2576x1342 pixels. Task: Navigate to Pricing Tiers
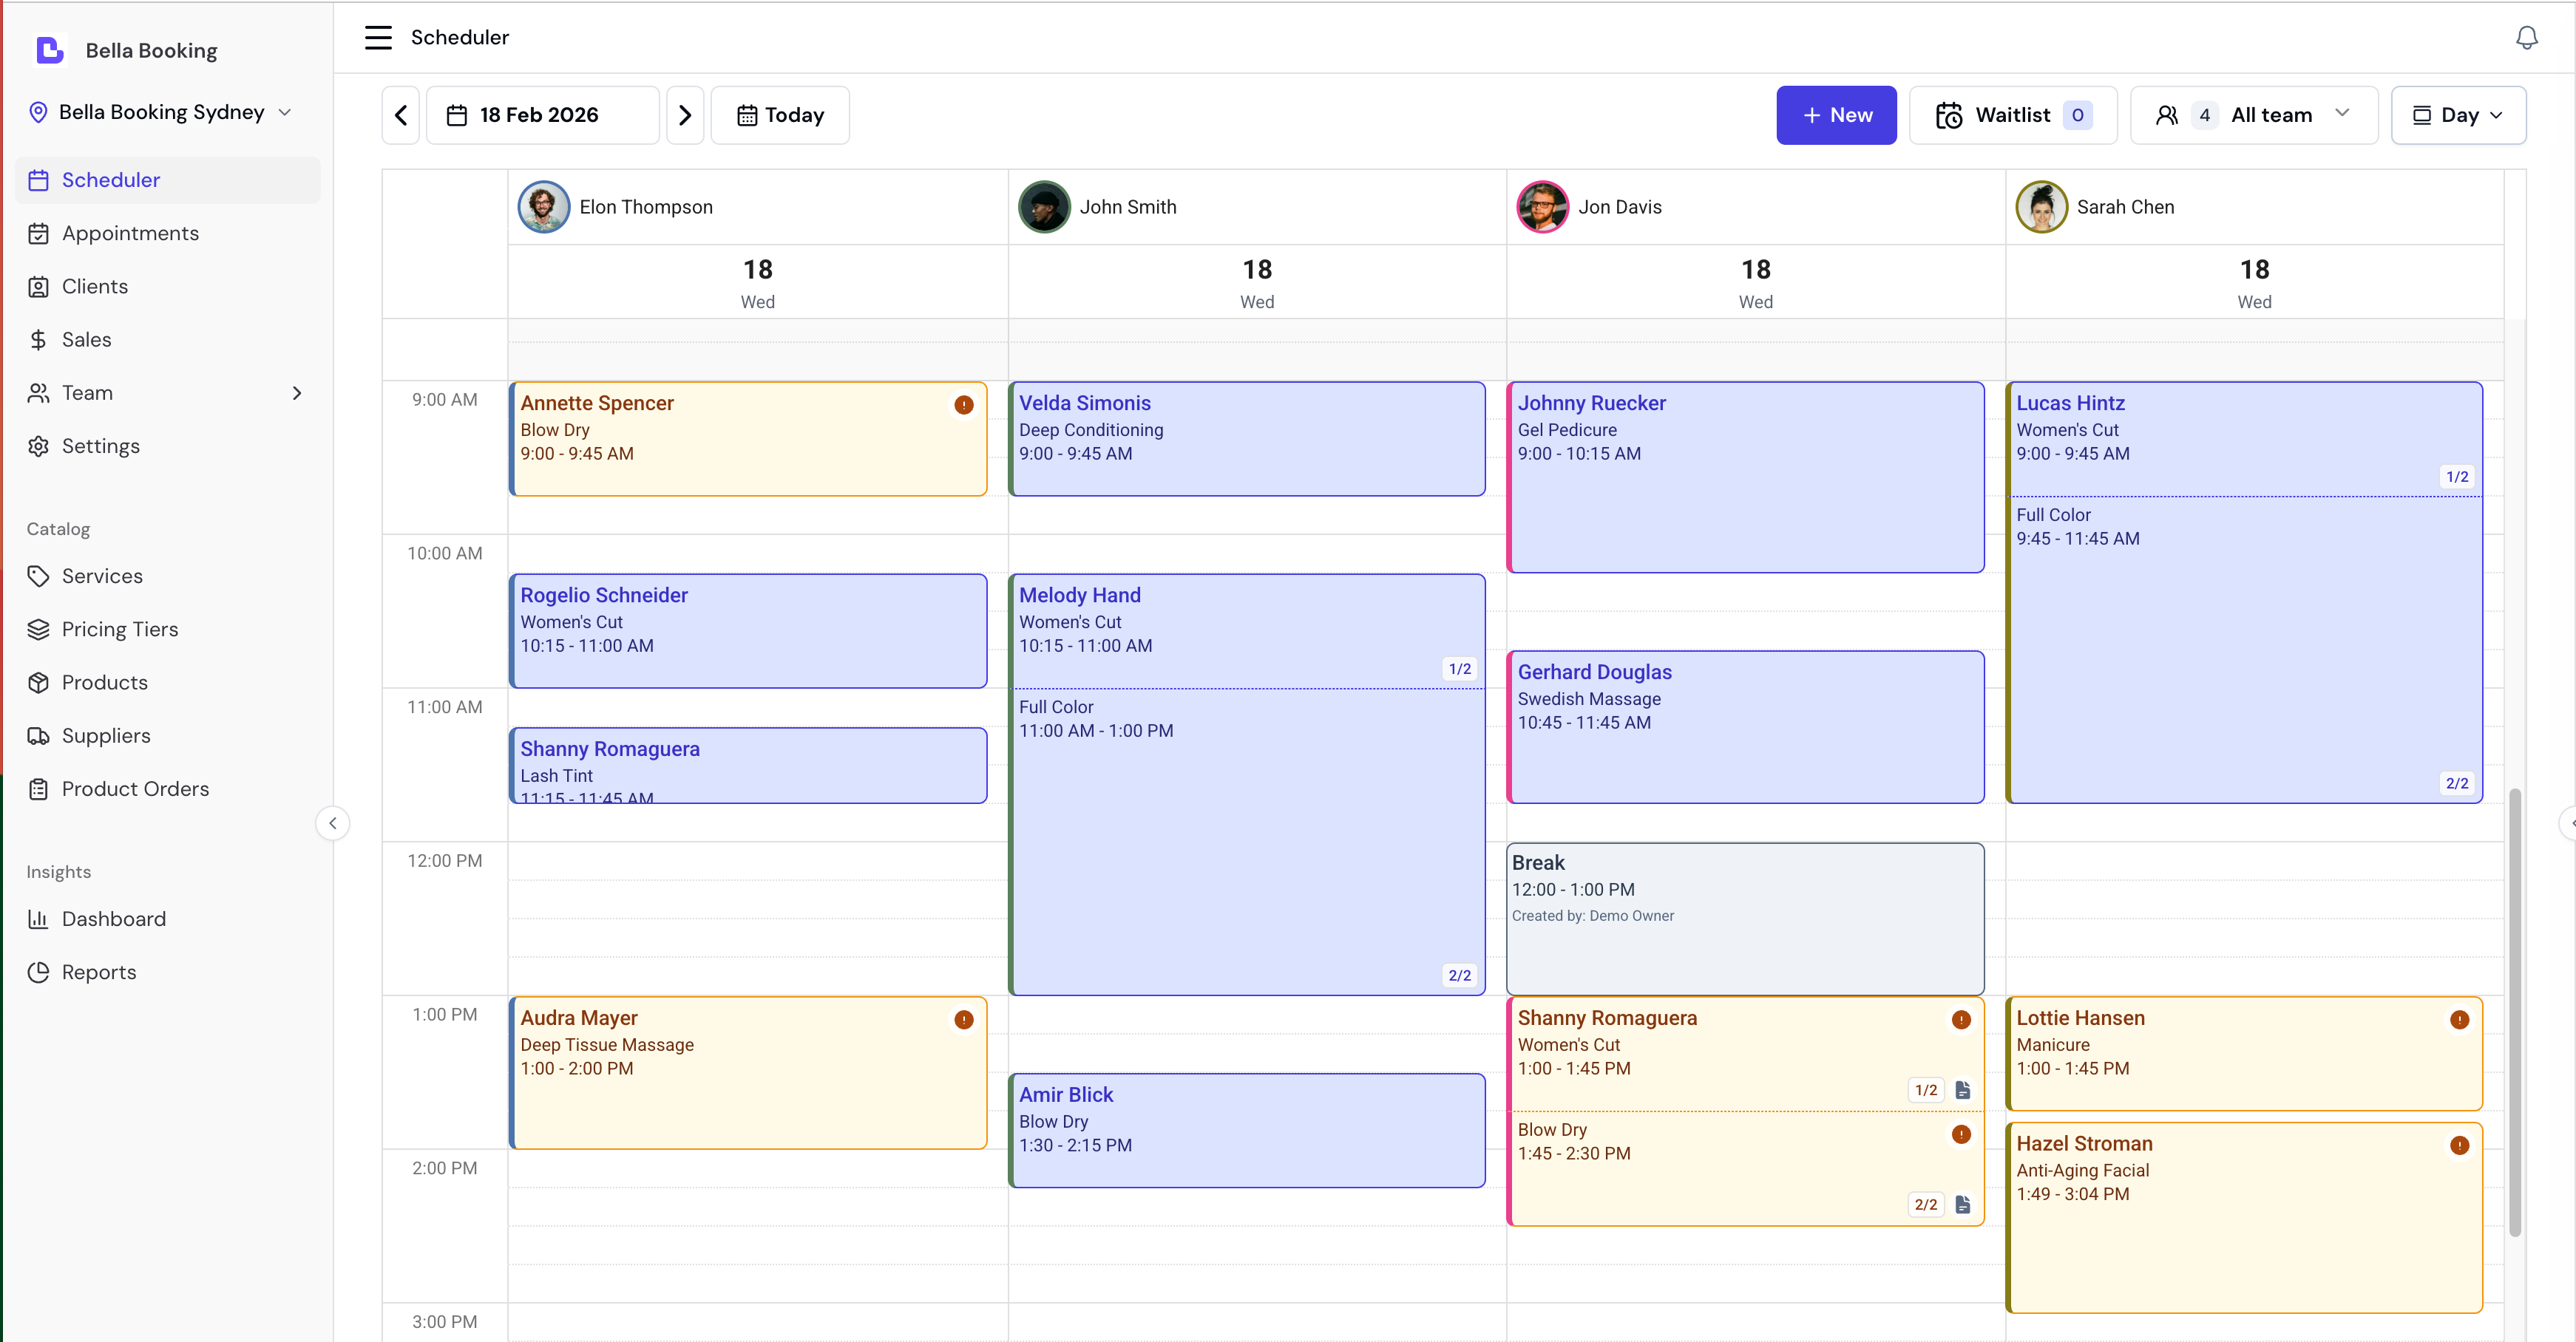(120, 629)
